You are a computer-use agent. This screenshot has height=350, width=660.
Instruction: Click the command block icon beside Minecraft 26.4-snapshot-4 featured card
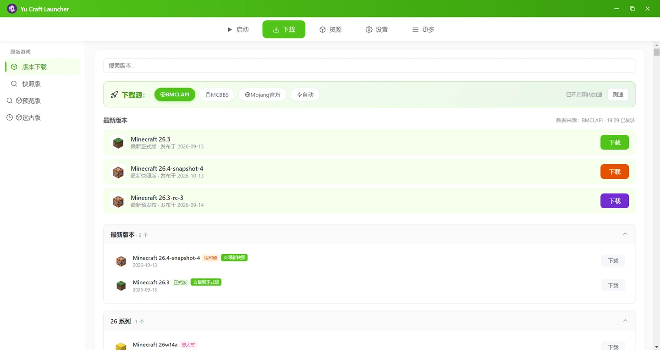coord(118,172)
